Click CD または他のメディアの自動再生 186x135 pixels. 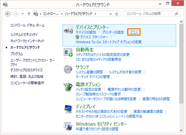click(99, 60)
